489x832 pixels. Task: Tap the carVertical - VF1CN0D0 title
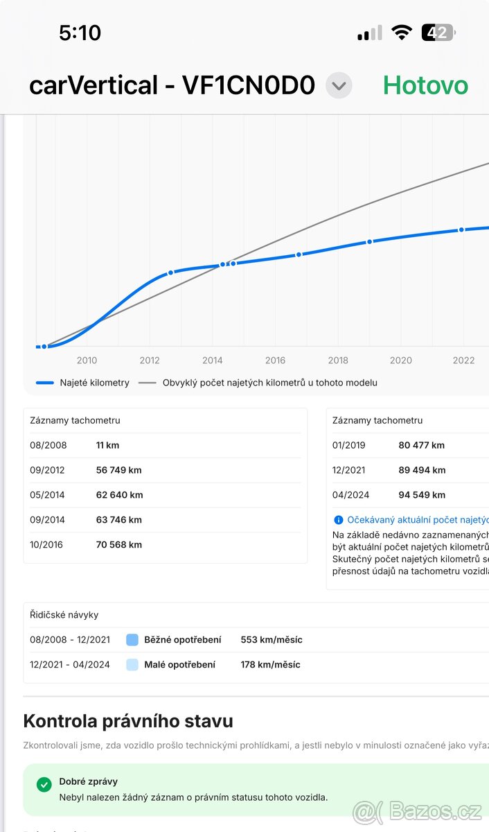(x=172, y=85)
